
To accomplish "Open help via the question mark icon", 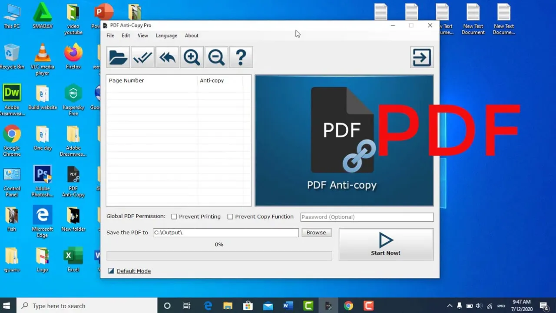I will pyautogui.click(x=241, y=57).
